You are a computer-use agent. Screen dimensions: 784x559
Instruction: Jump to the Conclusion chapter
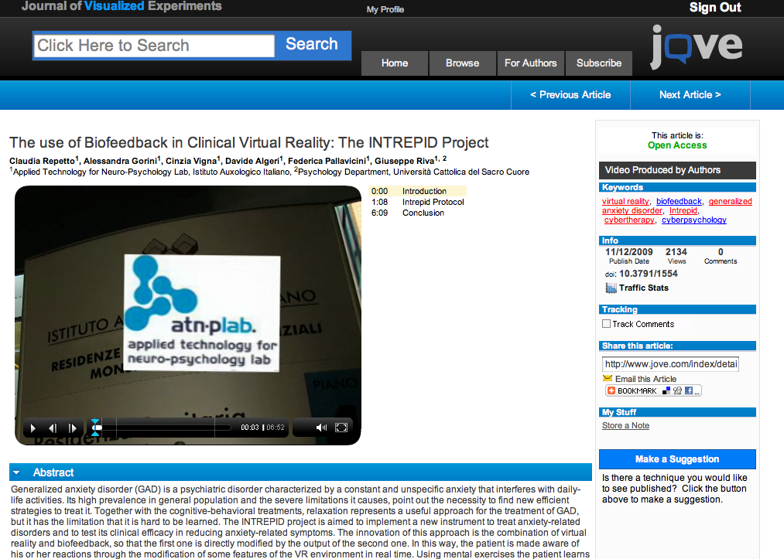point(423,213)
